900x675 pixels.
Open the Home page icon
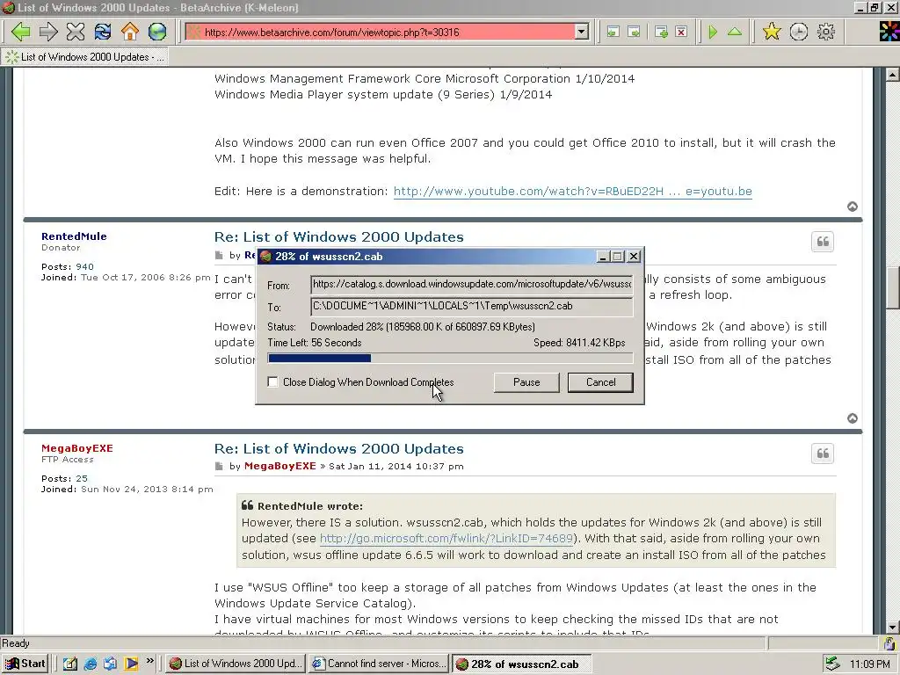[130, 32]
